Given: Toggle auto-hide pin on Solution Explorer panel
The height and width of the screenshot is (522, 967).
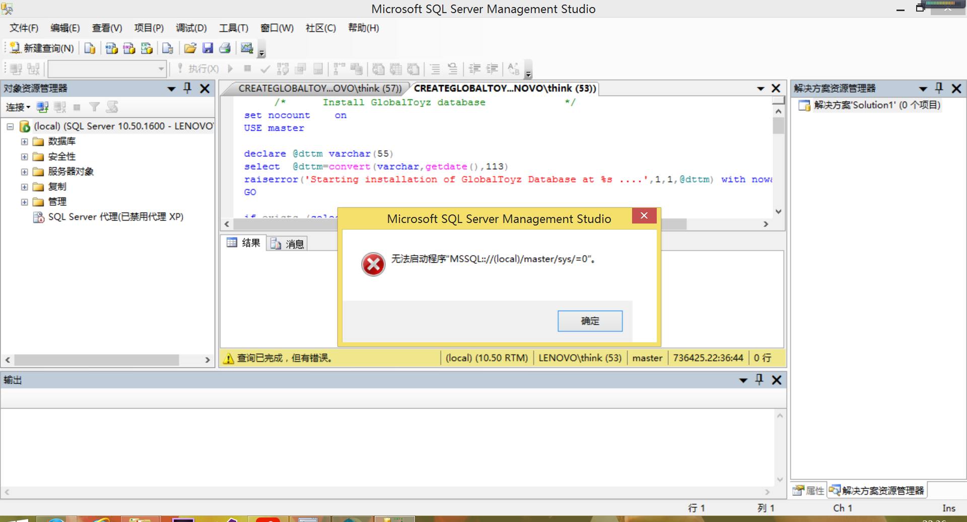Looking at the screenshot, I should click(x=939, y=89).
